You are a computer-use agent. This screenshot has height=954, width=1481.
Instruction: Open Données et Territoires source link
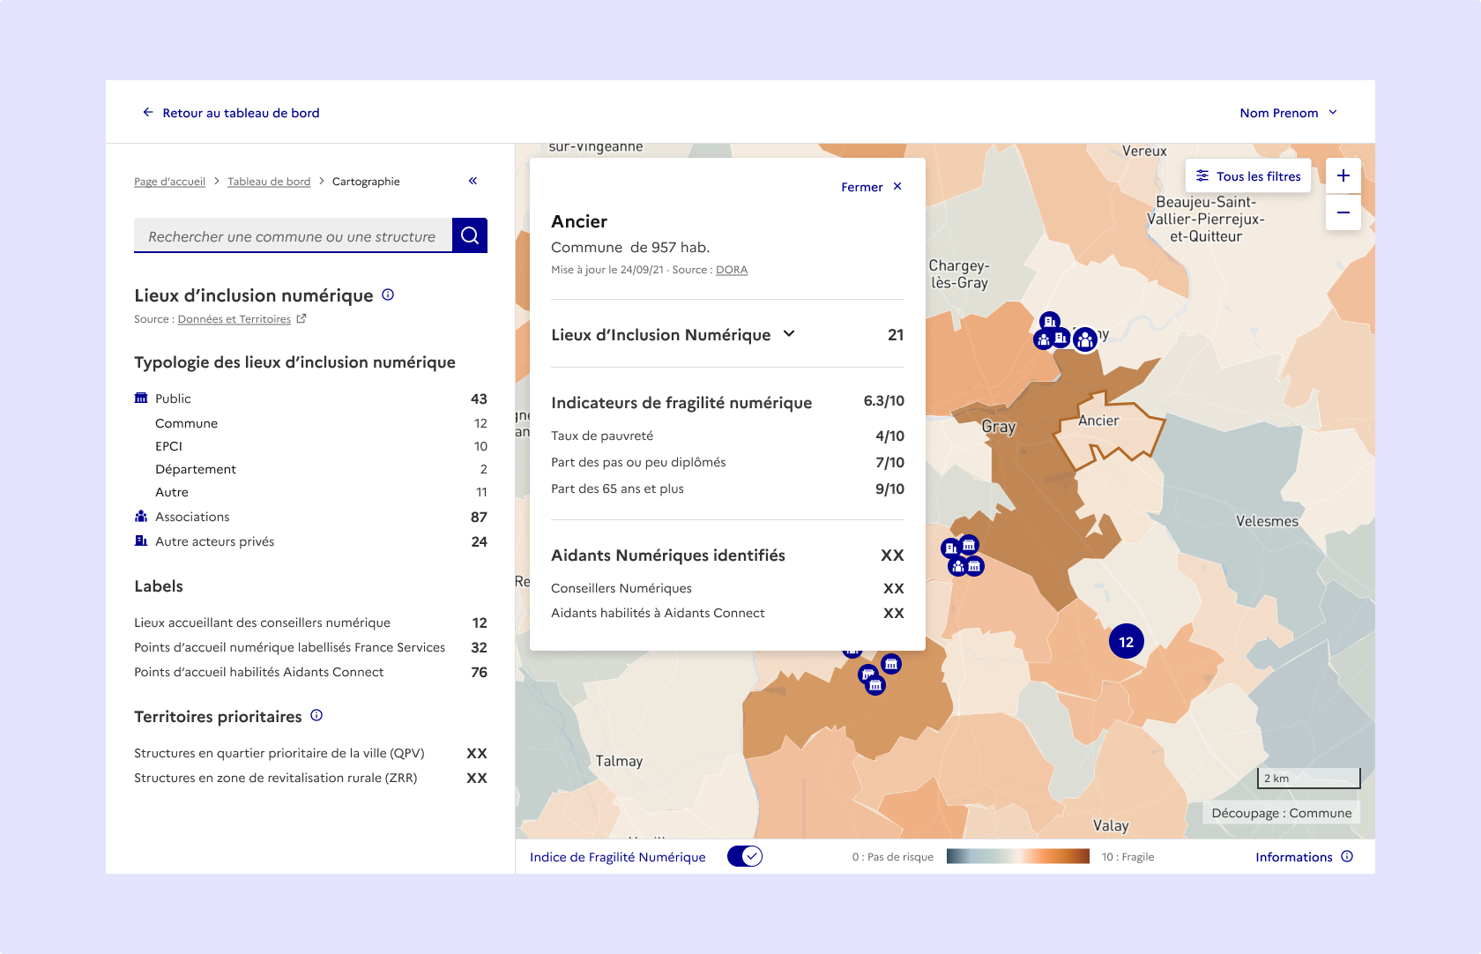[x=234, y=319]
